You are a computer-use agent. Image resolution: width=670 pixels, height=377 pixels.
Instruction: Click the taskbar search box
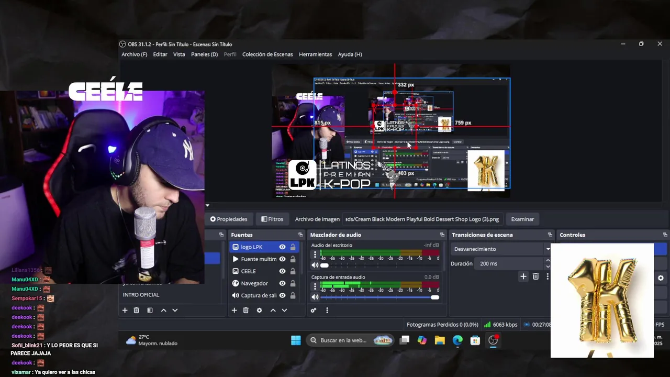click(351, 340)
